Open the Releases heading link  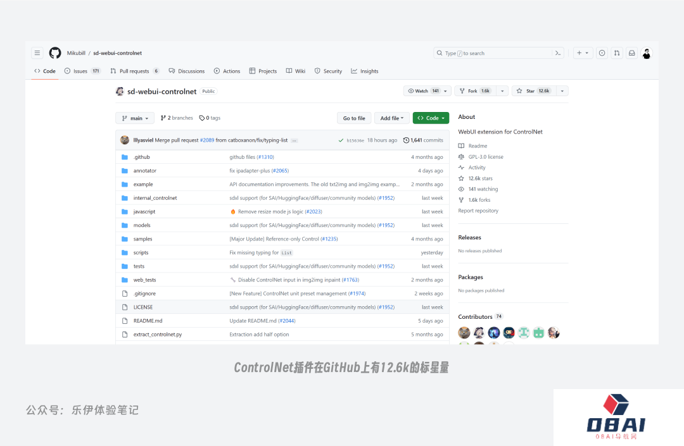pos(469,237)
